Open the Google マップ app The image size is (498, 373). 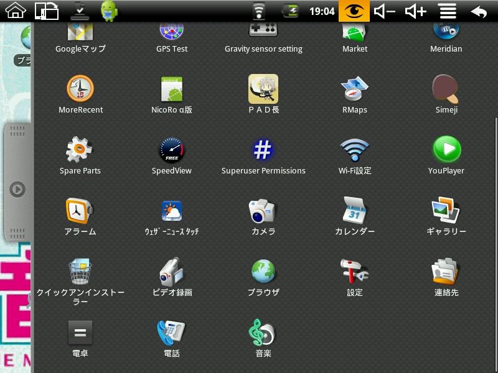pos(80,37)
